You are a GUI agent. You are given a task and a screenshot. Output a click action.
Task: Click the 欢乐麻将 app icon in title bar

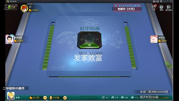[x=8, y=1]
